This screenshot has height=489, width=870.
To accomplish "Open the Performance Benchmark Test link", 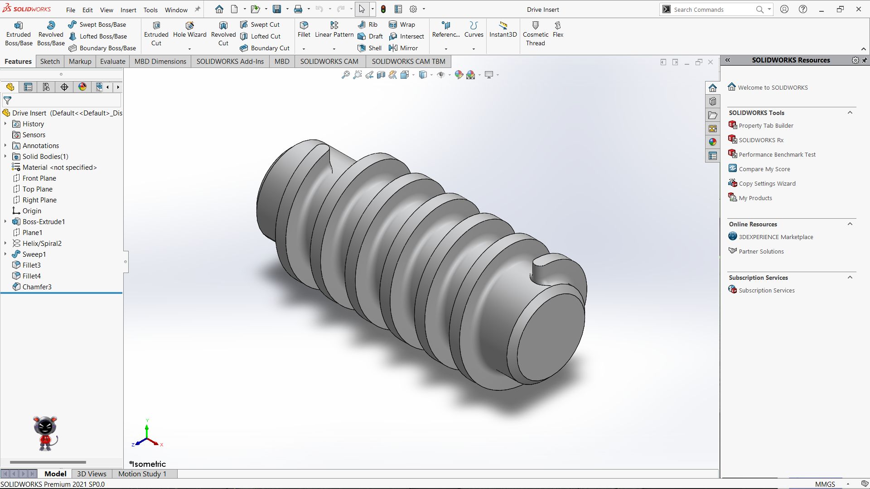I will pyautogui.click(x=777, y=155).
